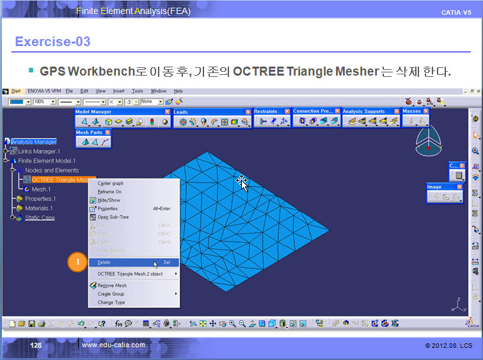The height and width of the screenshot is (360, 483).
Task: Choose Reframe On in context menu
Action: point(134,192)
